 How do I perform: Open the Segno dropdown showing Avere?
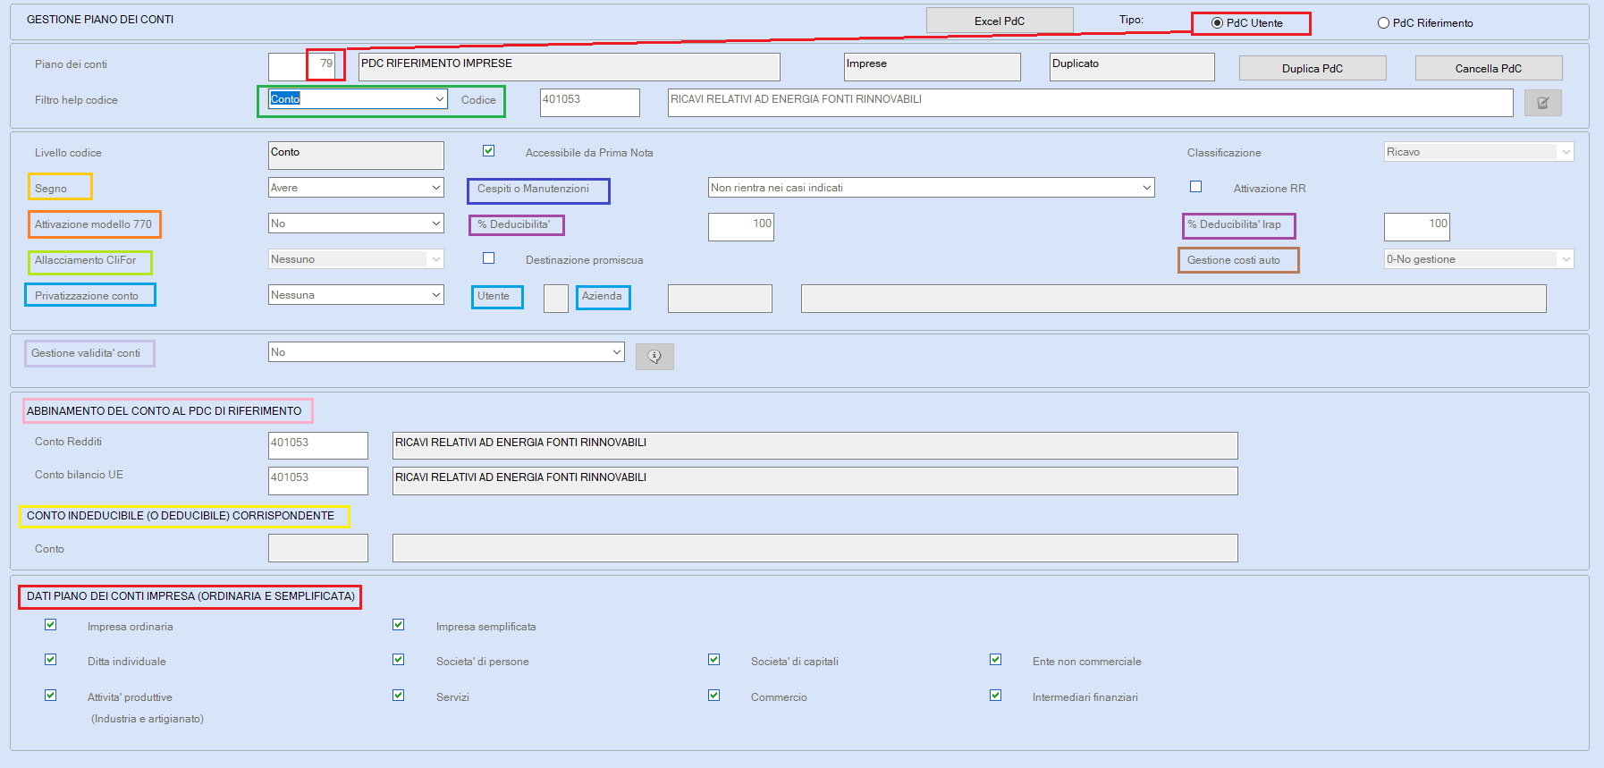[356, 188]
